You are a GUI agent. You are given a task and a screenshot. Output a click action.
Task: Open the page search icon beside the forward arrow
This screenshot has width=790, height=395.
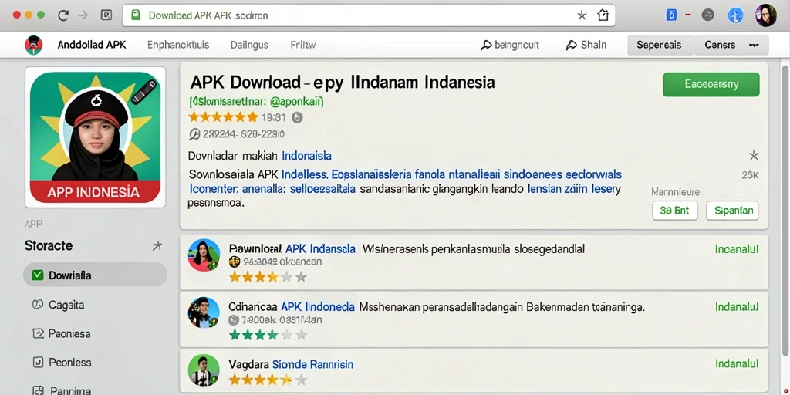[106, 15]
